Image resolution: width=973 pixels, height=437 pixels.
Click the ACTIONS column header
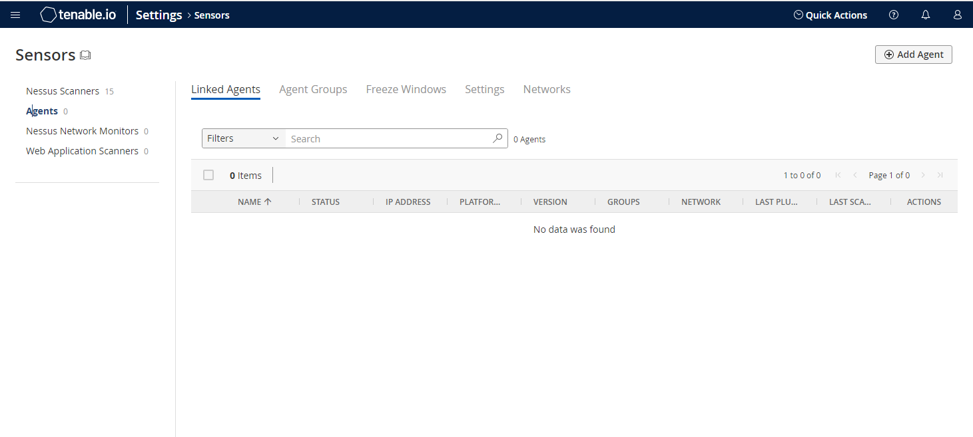click(x=924, y=202)
